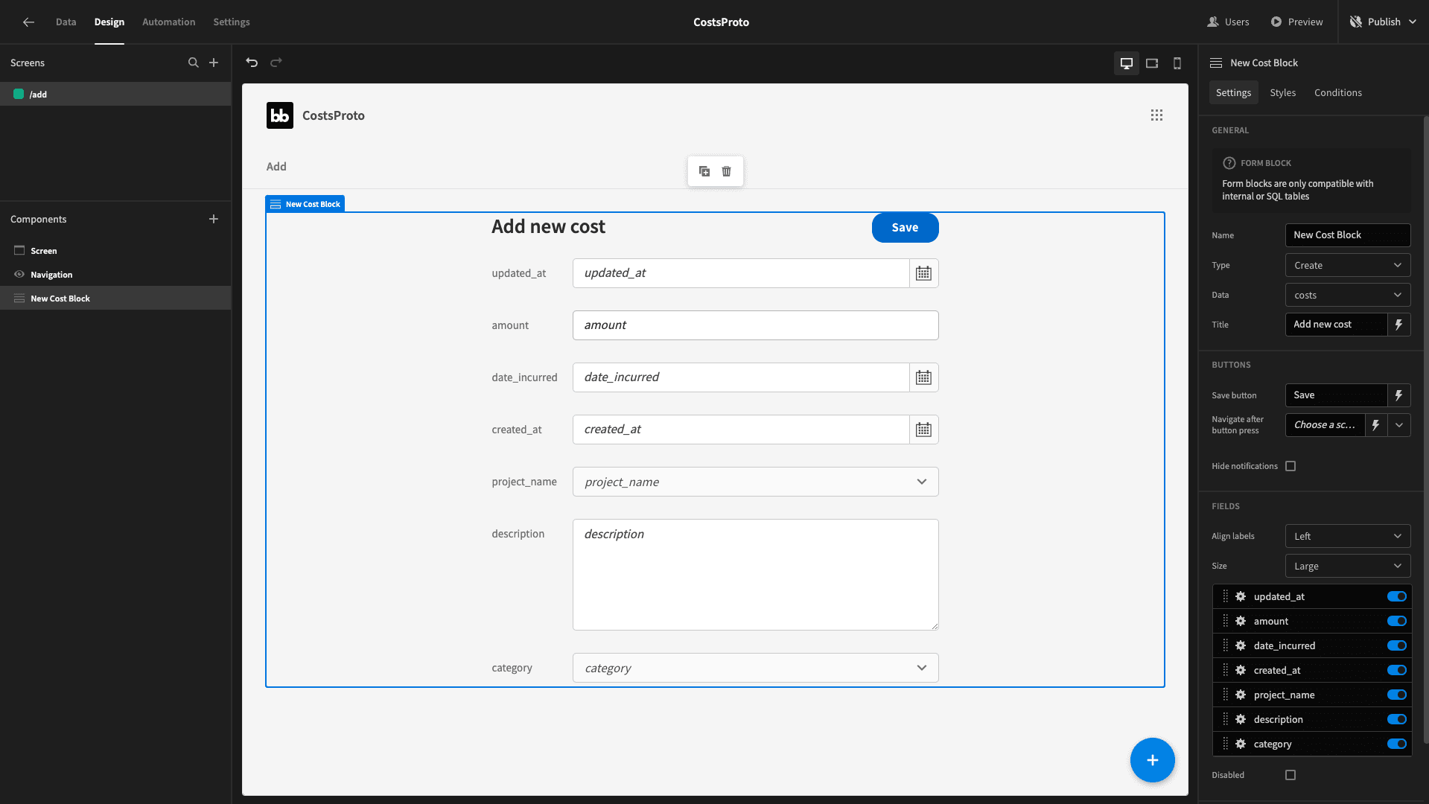Open the Data tab
Viewport: 1429px width, 804px height.
pos(66,22)
